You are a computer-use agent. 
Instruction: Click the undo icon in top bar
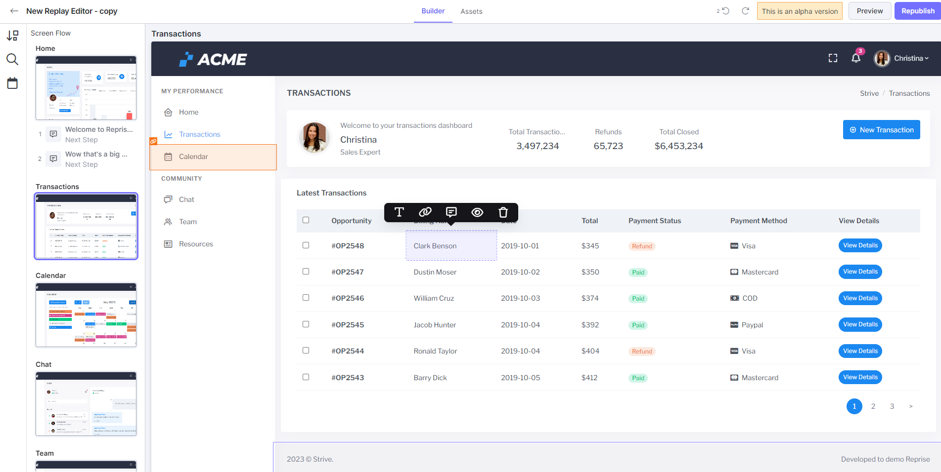click(725, 11)
